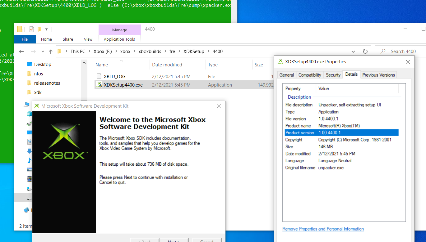The height and width of the screenshot is (242, 426).
Task: Select the highlighted Product version row
Action: coord(342,133)
